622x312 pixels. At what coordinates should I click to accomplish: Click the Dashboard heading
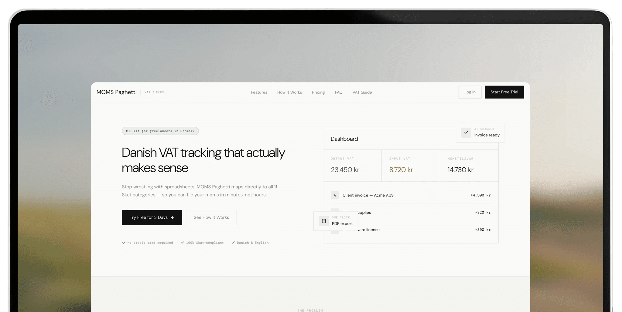tap(344, 139)
